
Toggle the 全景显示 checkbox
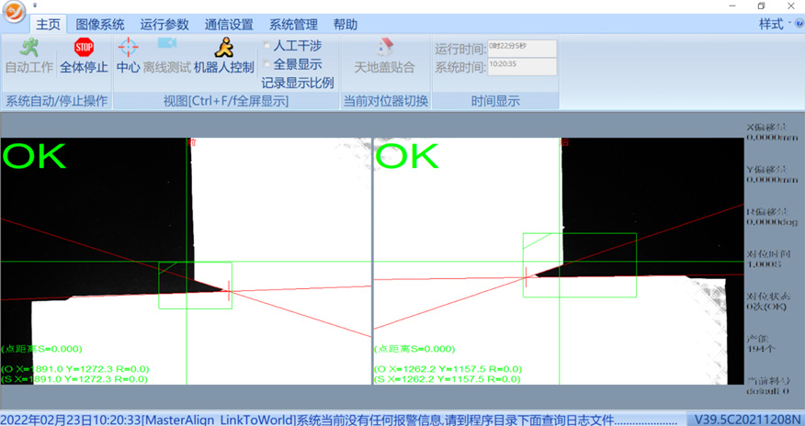pyautogui.click(x=267, y=64)
